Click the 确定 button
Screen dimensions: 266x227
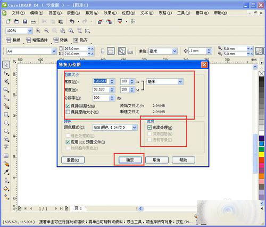point(130,160)
